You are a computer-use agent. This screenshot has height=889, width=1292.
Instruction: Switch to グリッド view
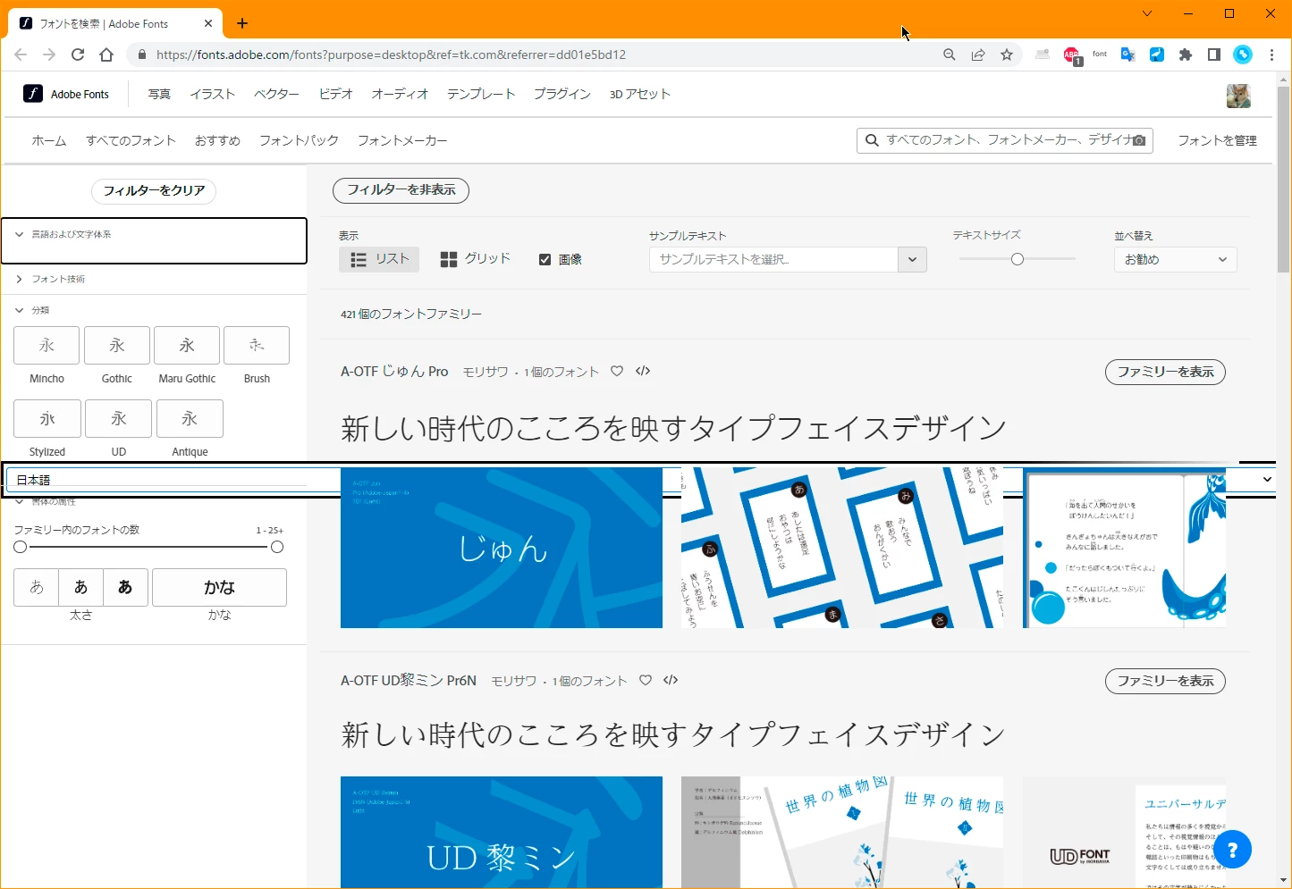(x=475, y=259)
